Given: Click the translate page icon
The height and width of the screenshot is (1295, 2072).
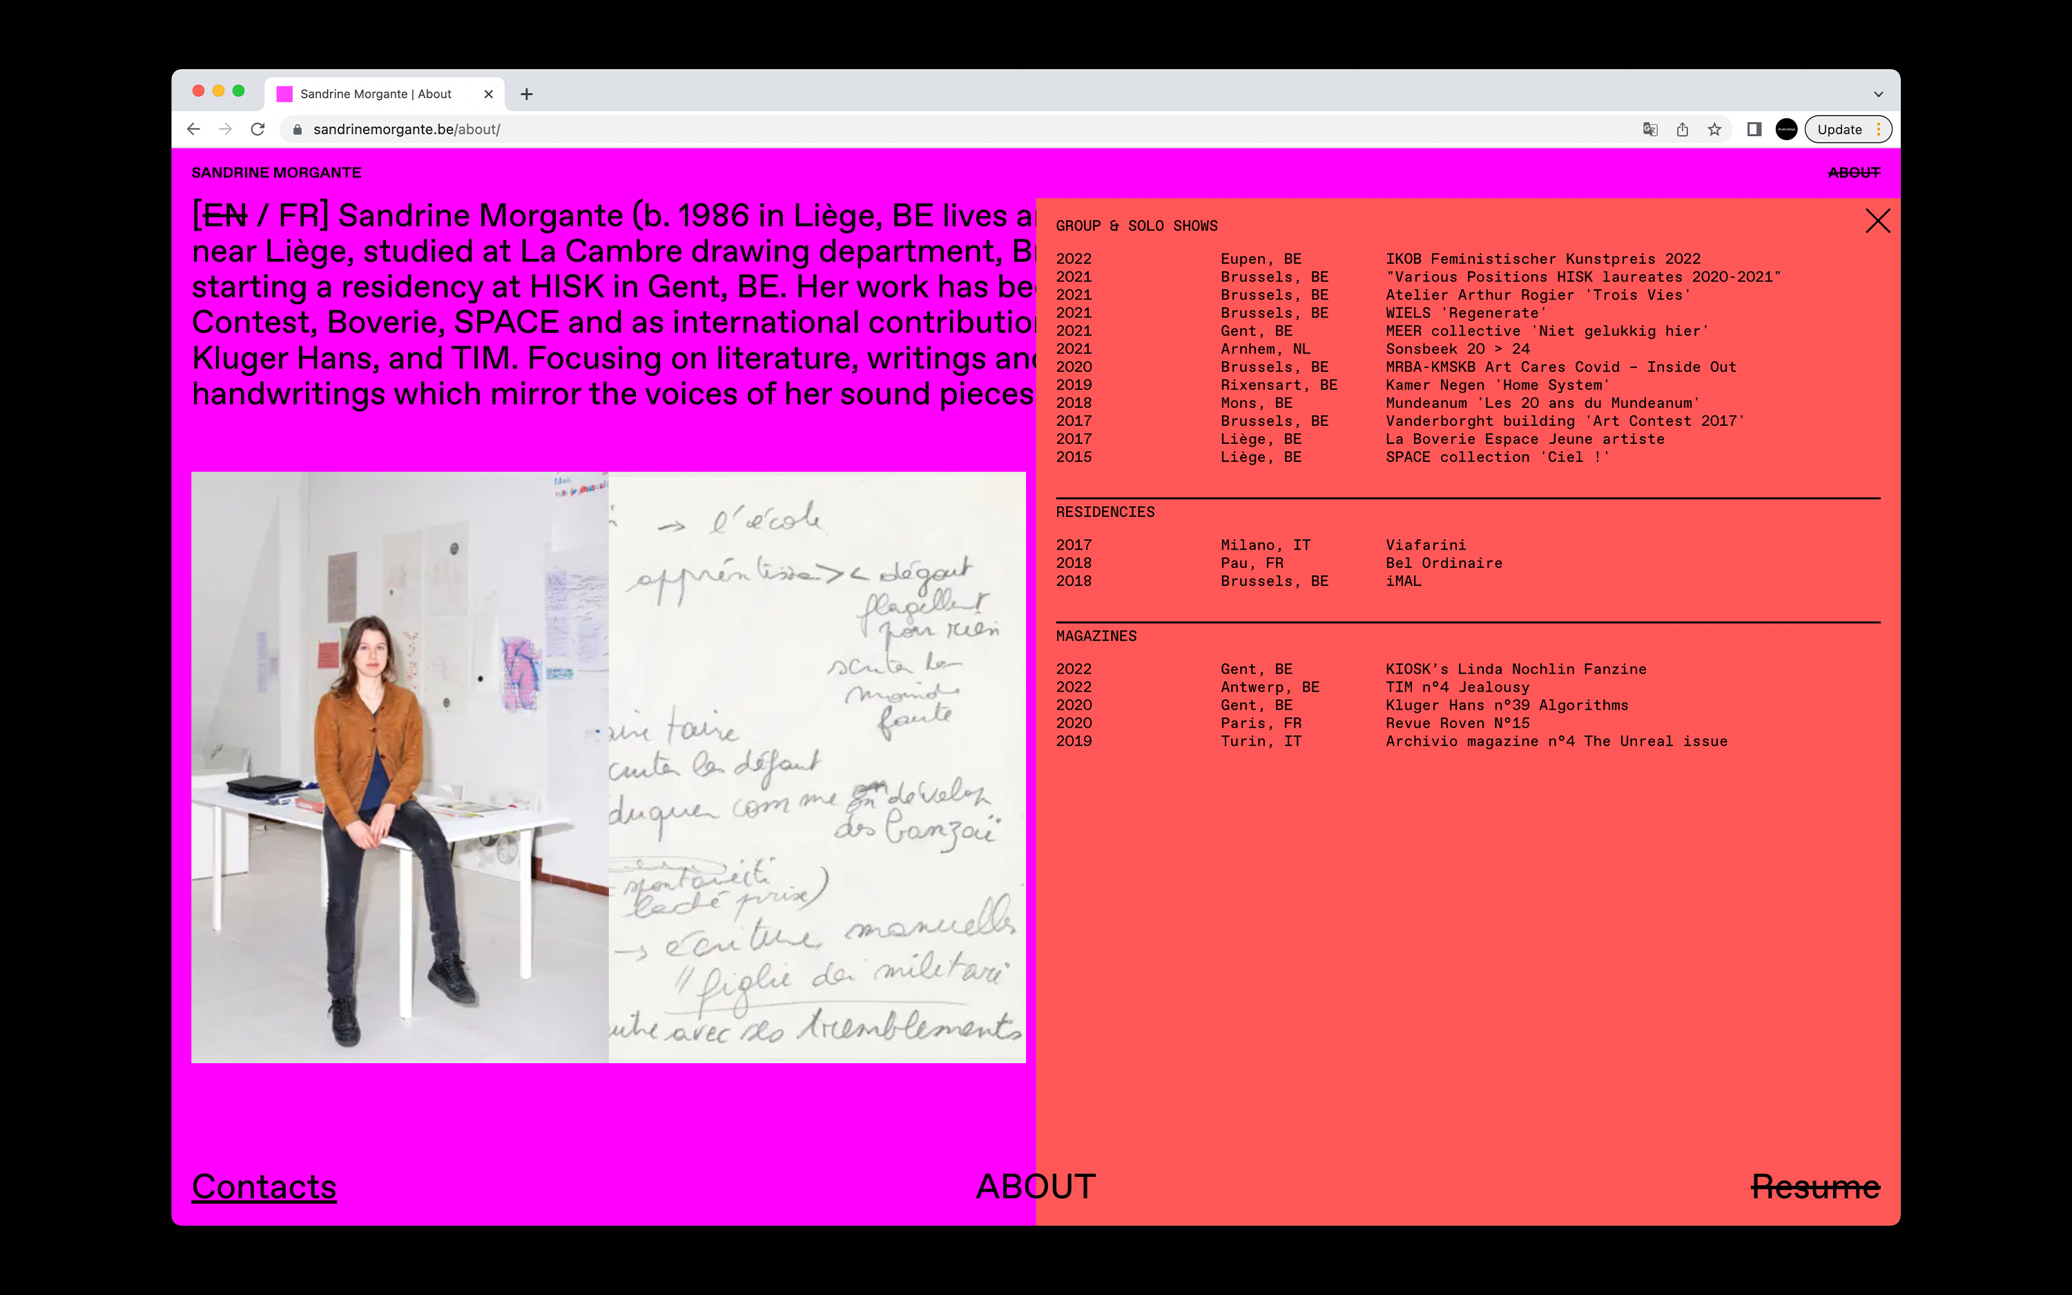Looking at the screenshot, I should click(x=1649, y=129).
